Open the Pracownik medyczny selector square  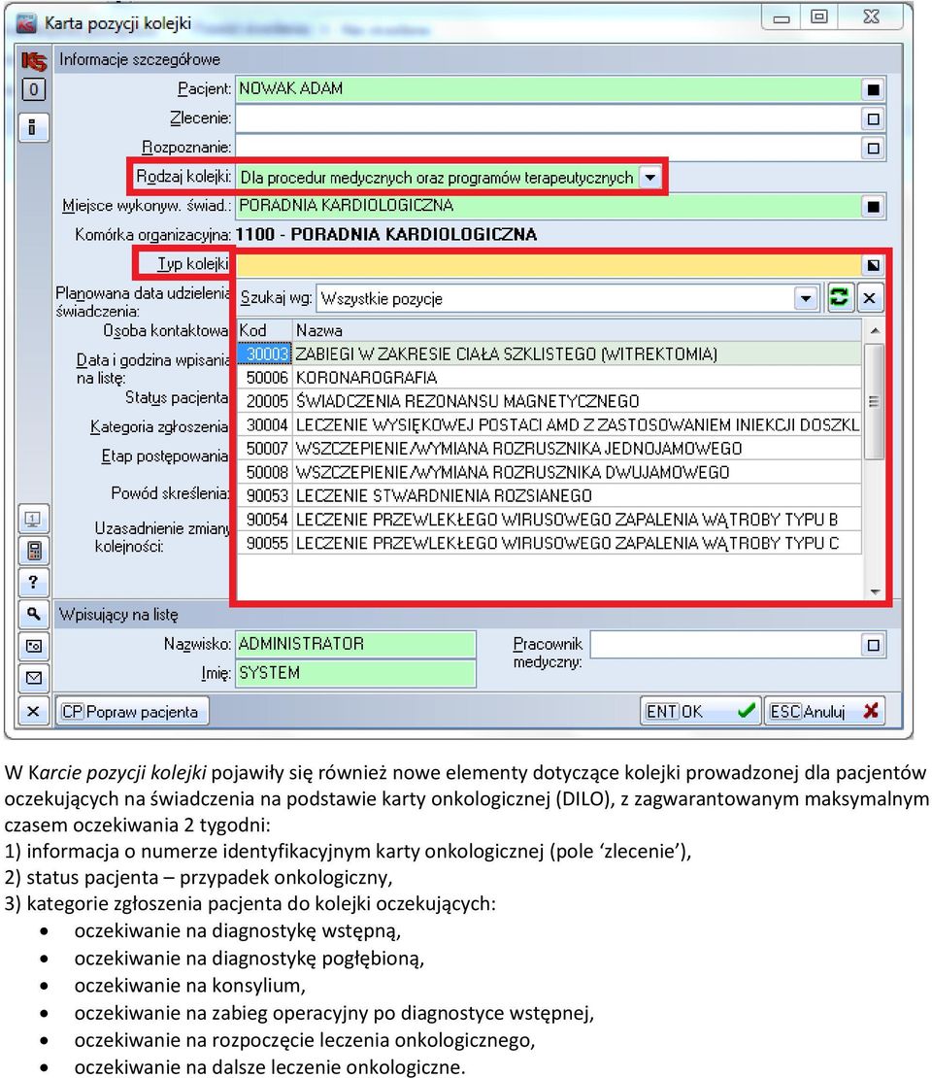coord(873,645)
